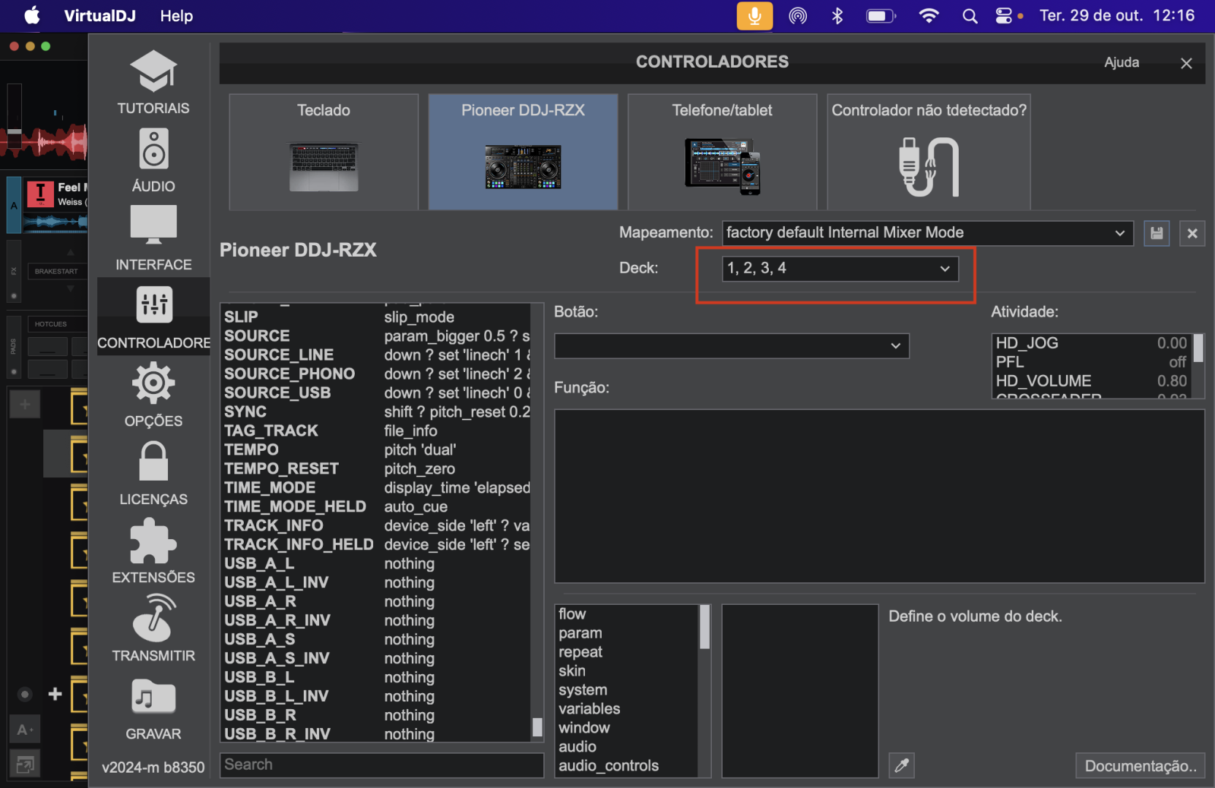
Task: Open the Documentação button
Action: coord(1140,766)
